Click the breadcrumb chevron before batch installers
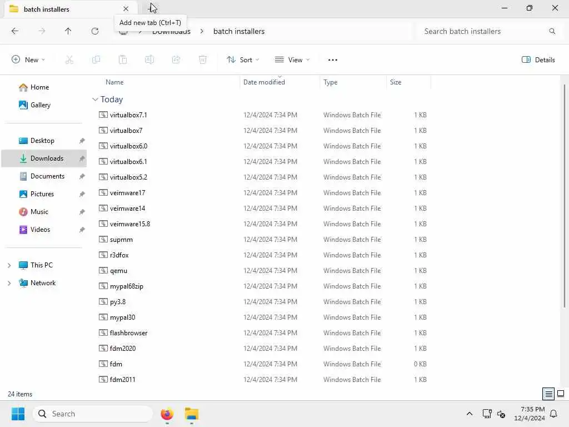569x427 pixels. (202, 31)
